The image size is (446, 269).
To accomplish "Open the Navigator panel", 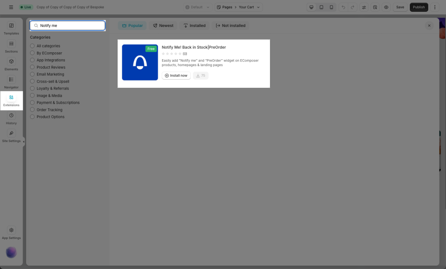I will click(x=11, y=82).
